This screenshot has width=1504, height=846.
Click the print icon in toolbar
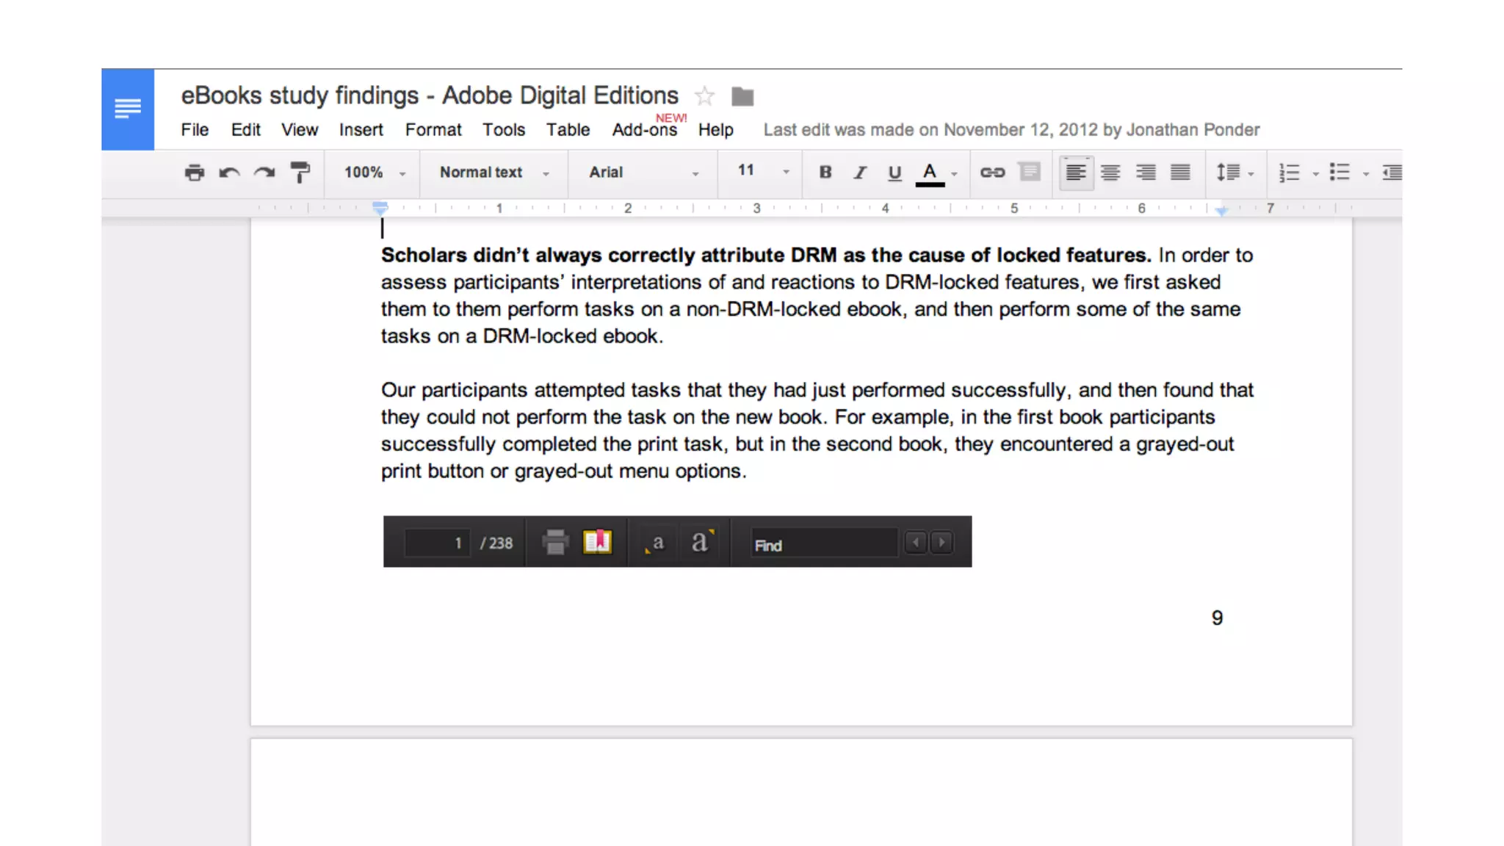(194, 173)
